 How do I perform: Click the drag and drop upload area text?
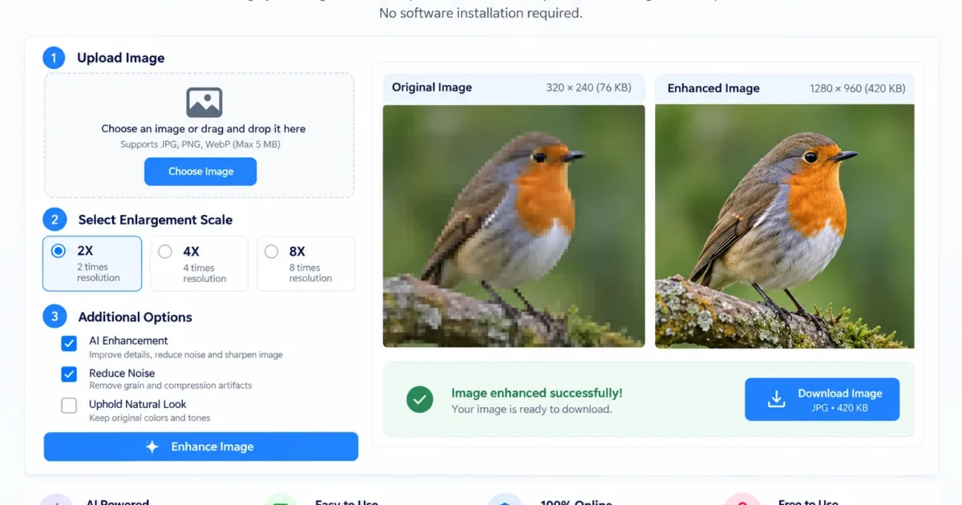(x=203, y=128)
